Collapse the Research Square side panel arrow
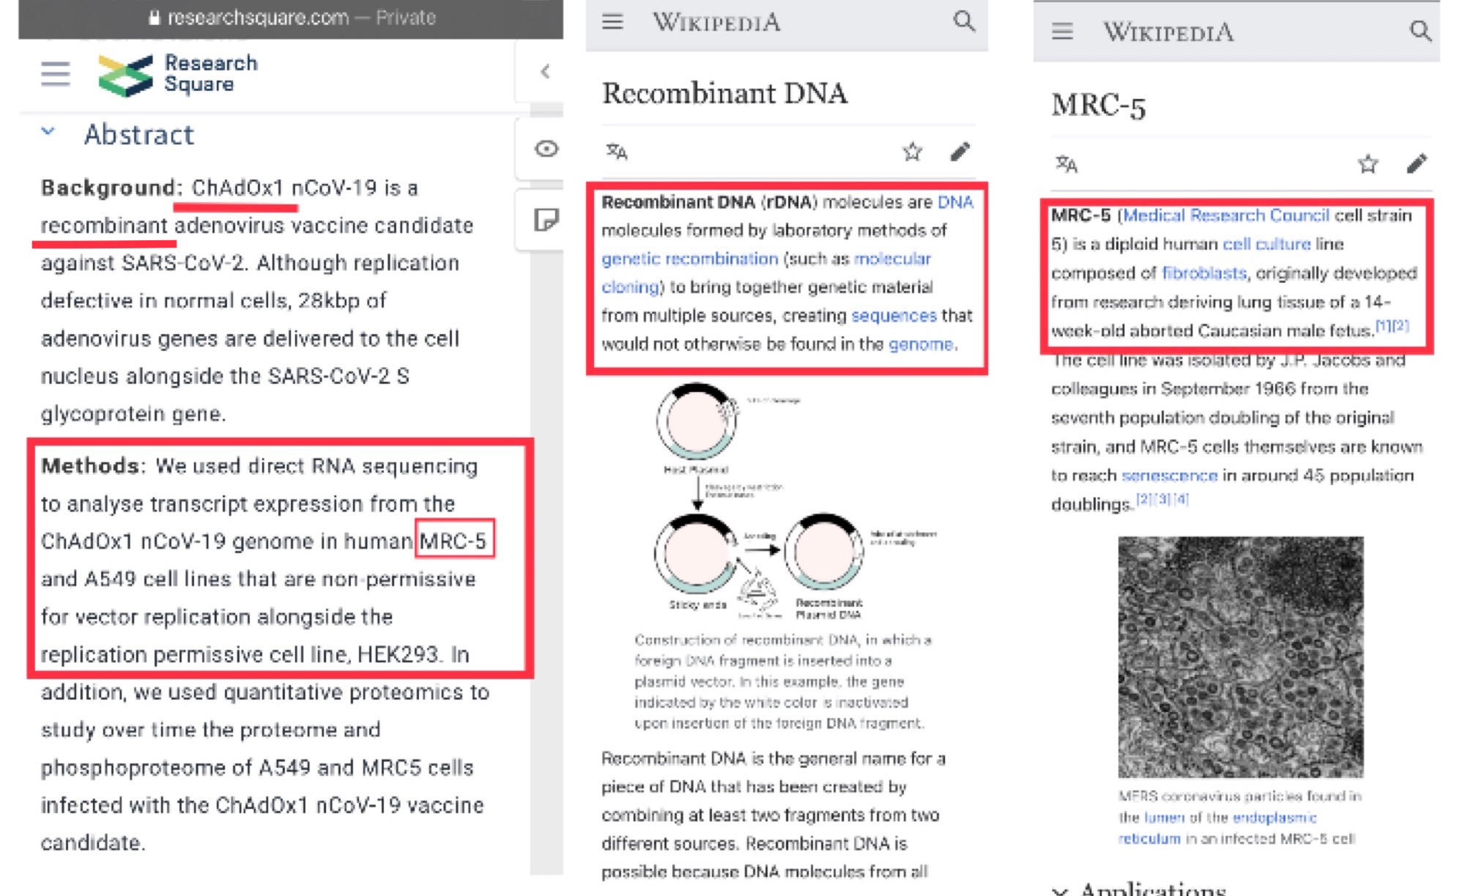Viewport: 1465px width, 896px height. (545, 71)
